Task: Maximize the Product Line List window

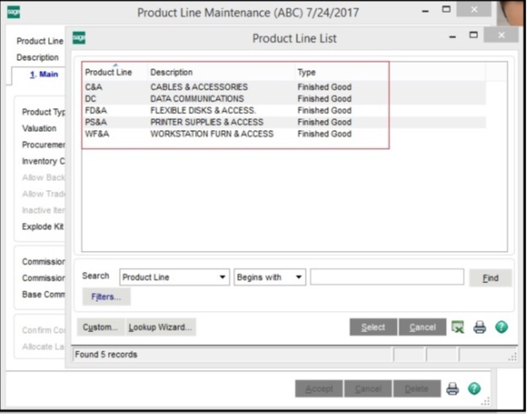Action: point(473,35)
